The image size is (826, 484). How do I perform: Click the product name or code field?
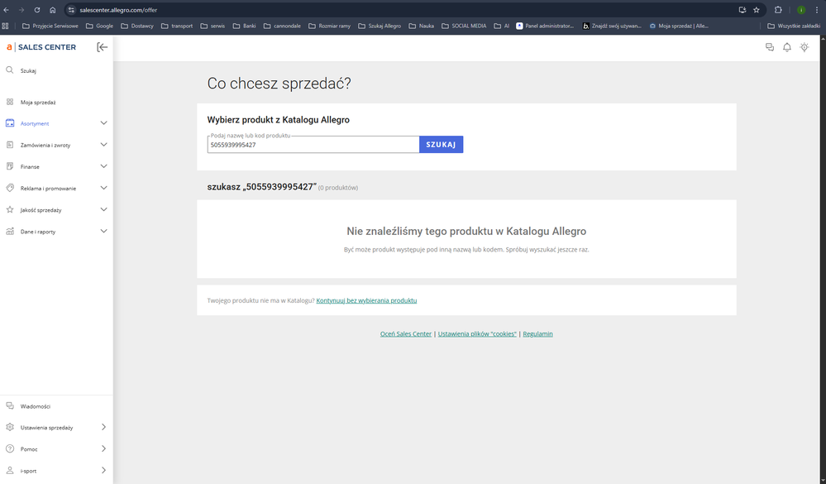(313, 145)
